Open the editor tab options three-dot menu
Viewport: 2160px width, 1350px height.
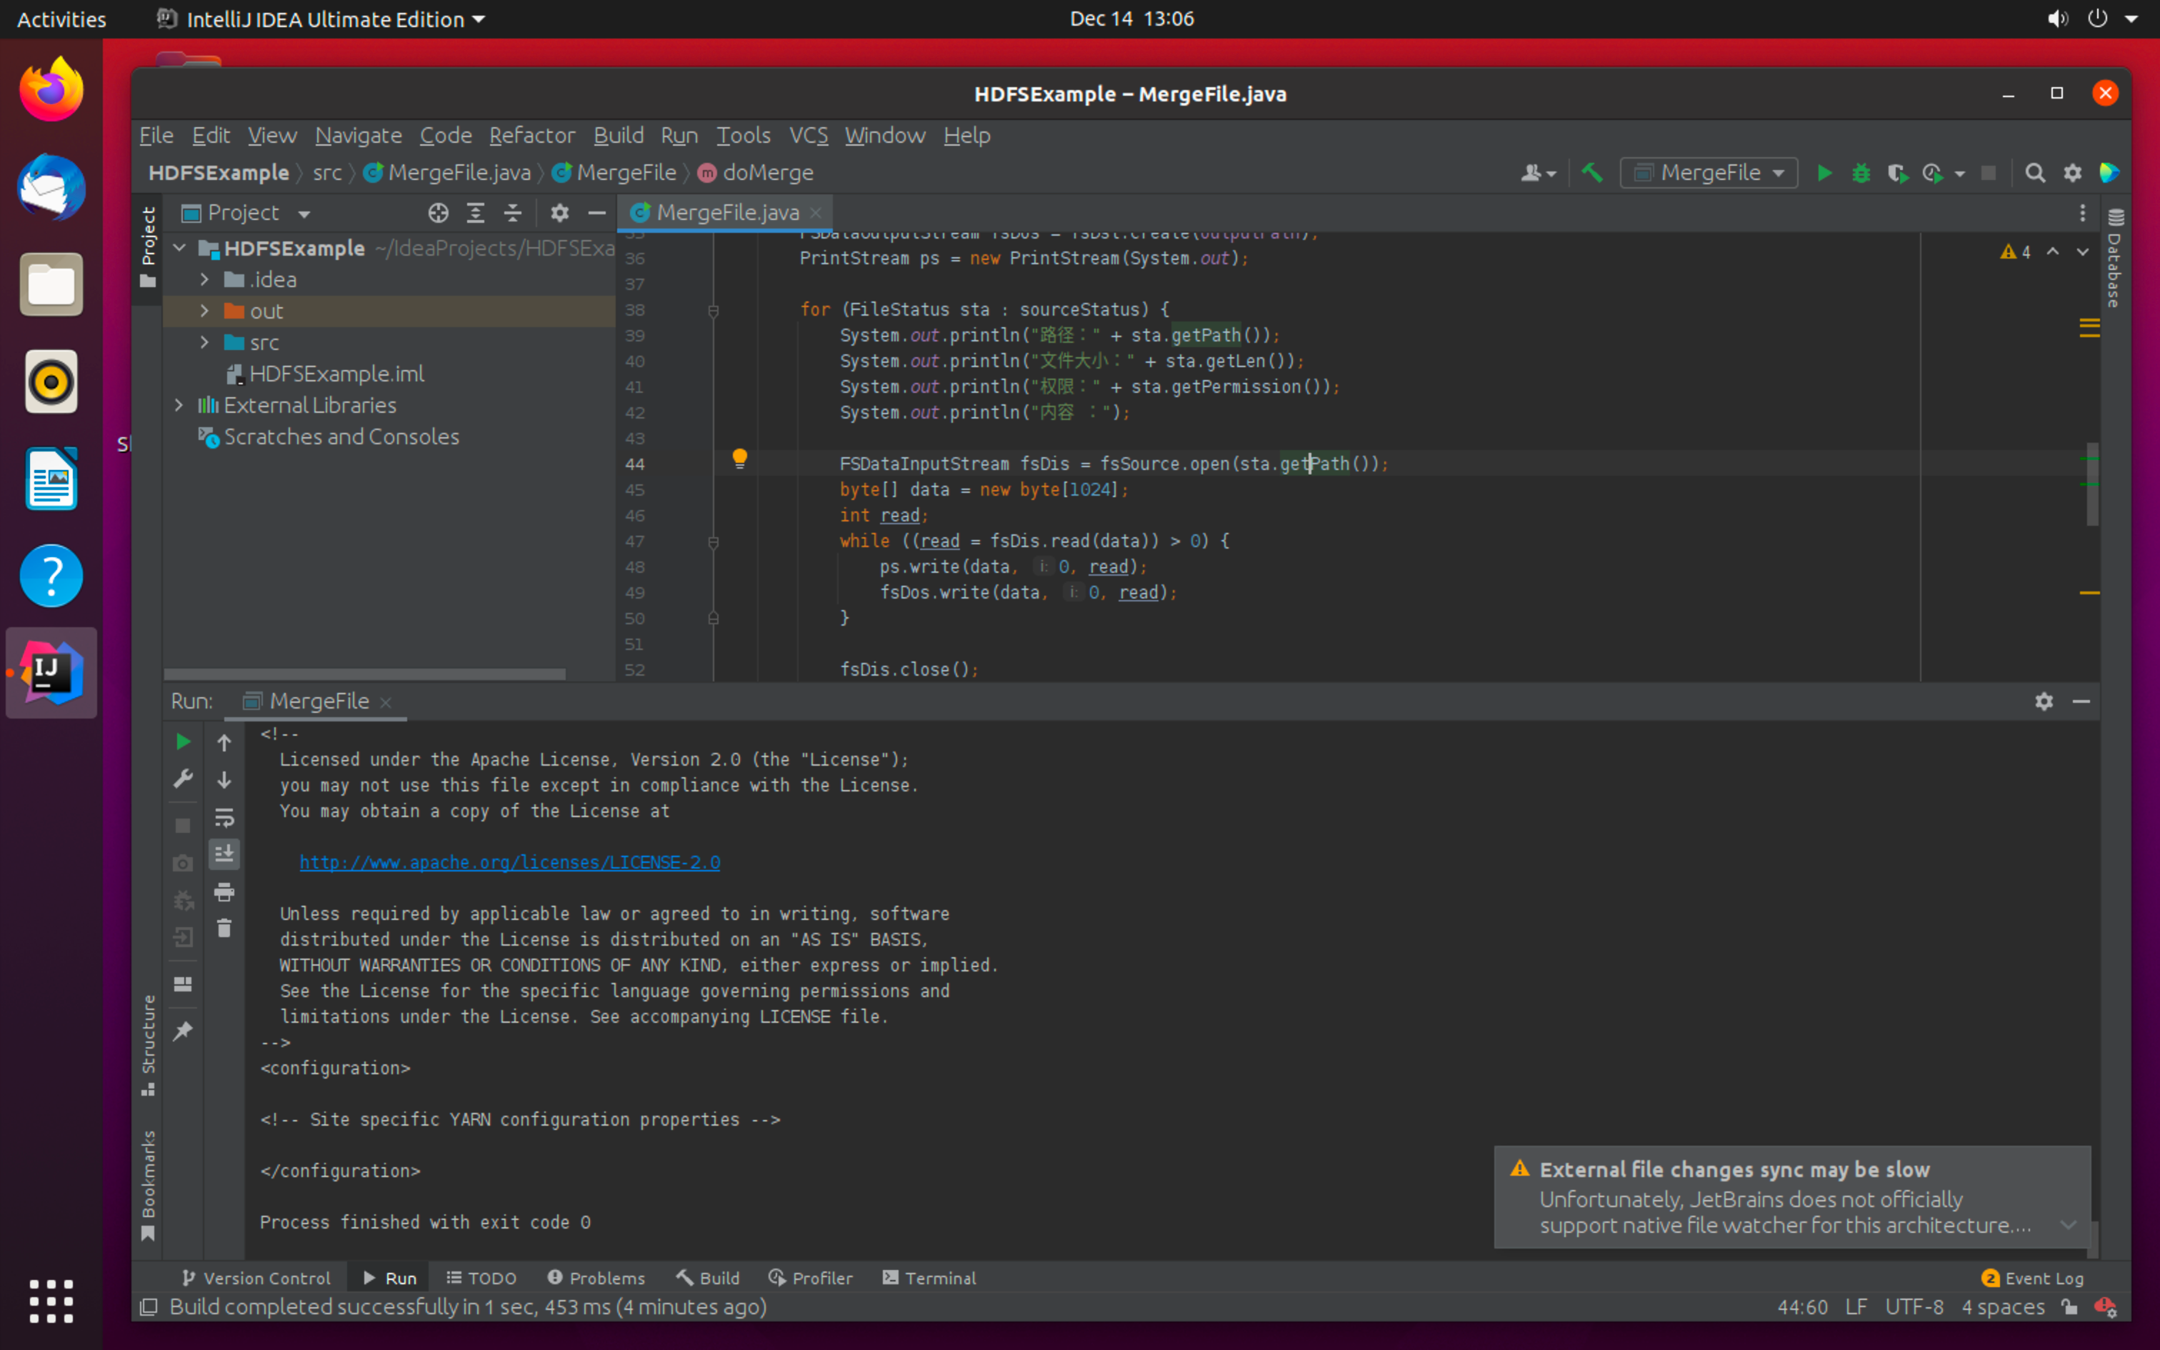pyautogui.click(x=2082, y=213)
